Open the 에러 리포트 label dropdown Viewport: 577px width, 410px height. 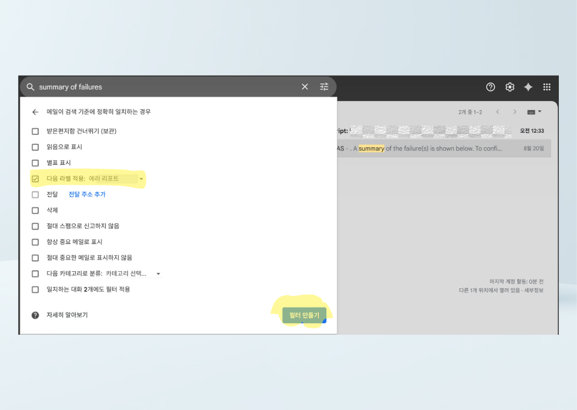tap(141, 179)
